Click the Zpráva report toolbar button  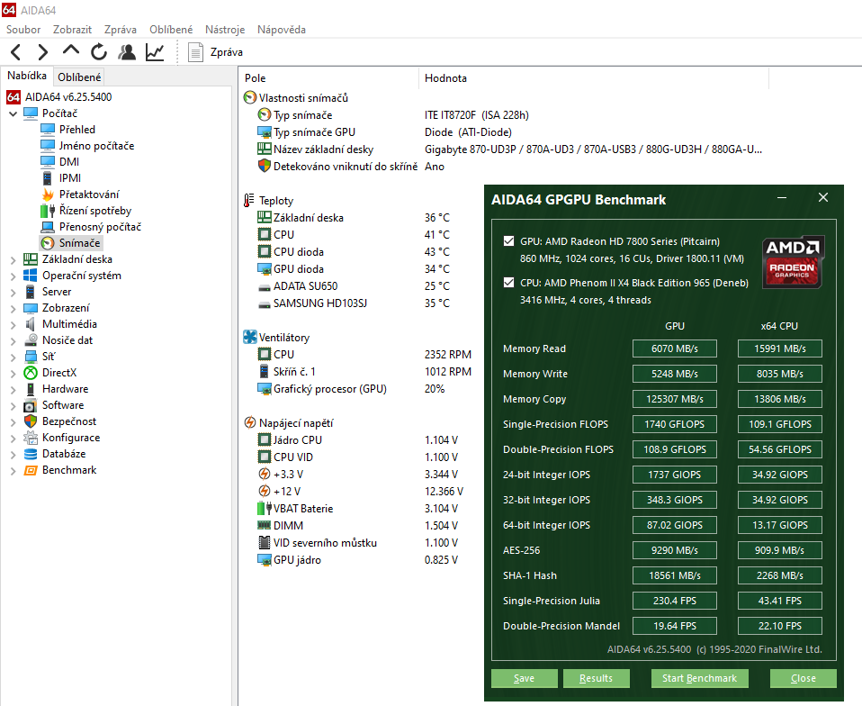[x=216, y=52]
